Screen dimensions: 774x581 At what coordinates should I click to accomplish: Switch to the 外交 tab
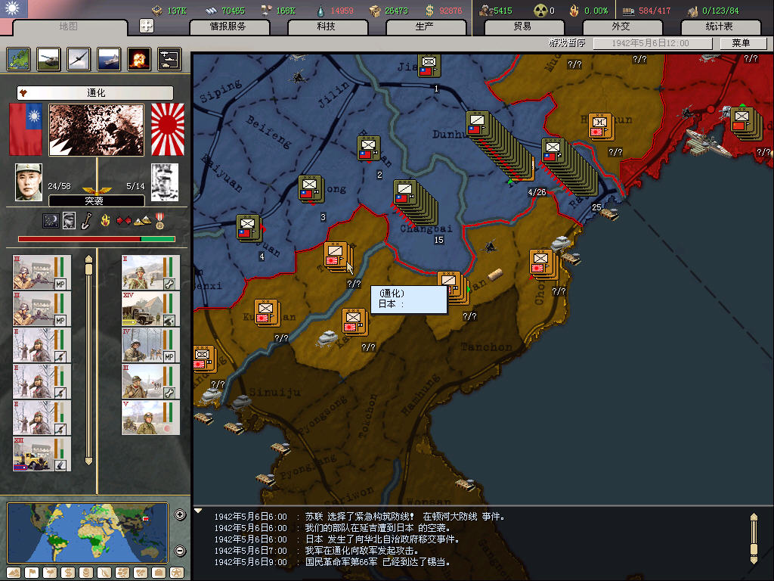point(620,26)
